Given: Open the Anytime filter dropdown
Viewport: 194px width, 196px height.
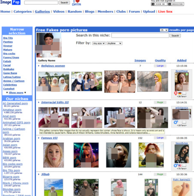Looking at the screenshot, I should [x=114, y=43].
